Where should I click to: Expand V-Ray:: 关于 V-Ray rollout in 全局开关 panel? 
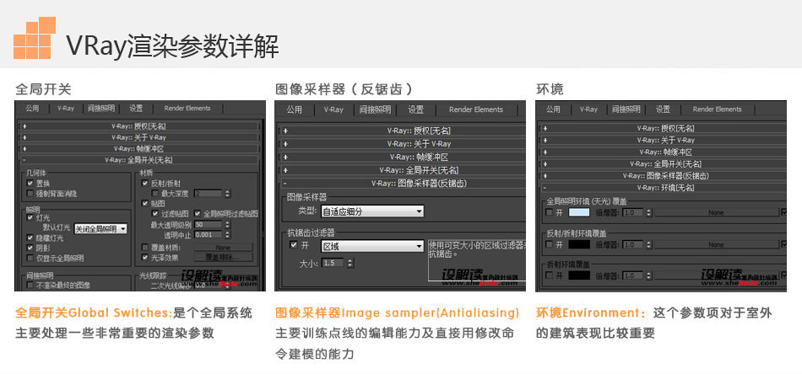[139, 137]
